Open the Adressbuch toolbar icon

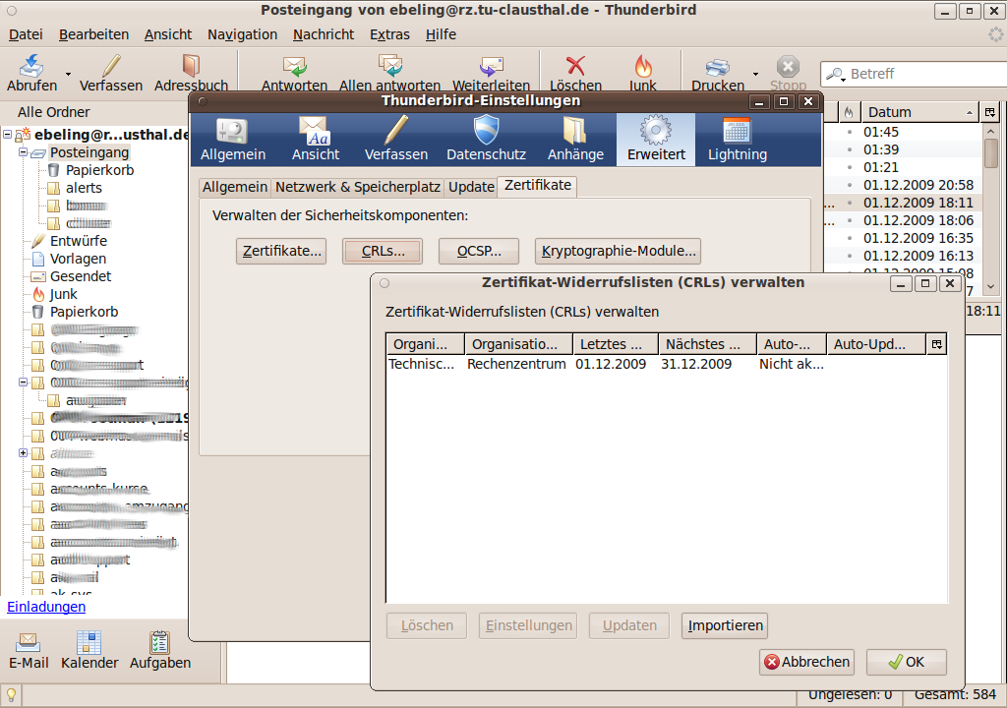[x=191, y=66]
